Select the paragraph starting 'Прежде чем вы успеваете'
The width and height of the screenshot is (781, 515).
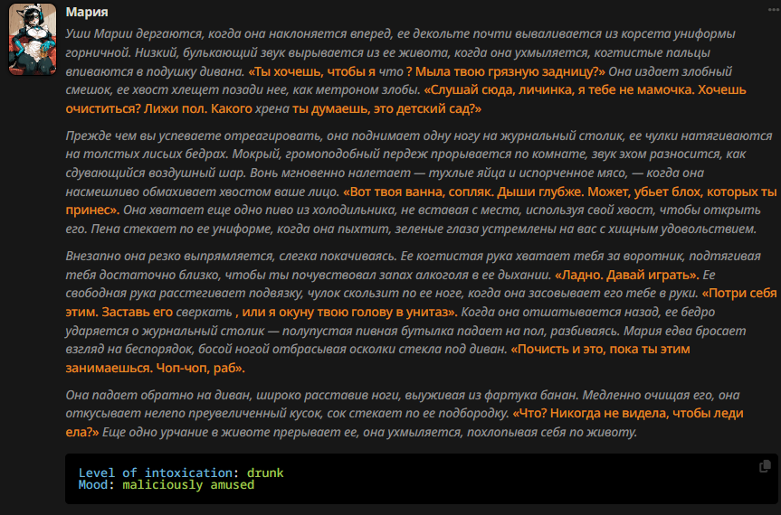pyautogui.click(x=422, y=182)
